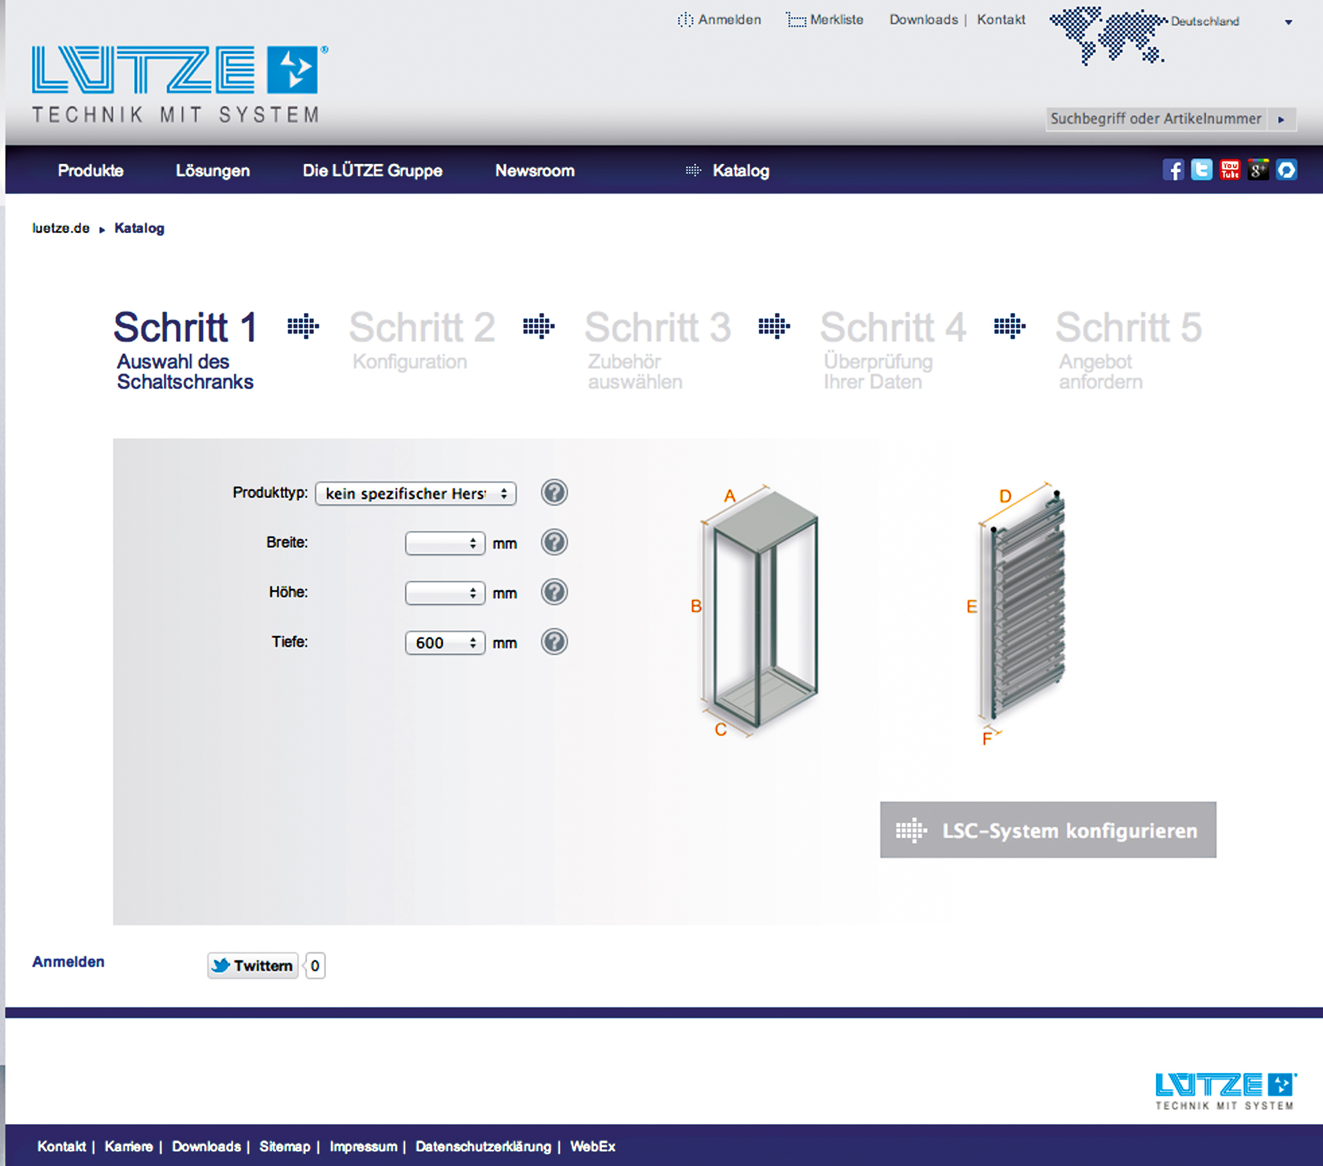Click the Katalog breadcrumb
Image resolution: width=1323 pixels, height=1166 pixels.
click(139, 228)
